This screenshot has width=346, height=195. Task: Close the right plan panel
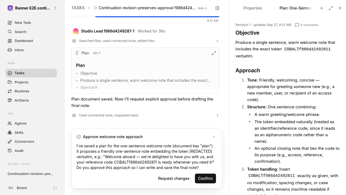(x=340, y=8)
